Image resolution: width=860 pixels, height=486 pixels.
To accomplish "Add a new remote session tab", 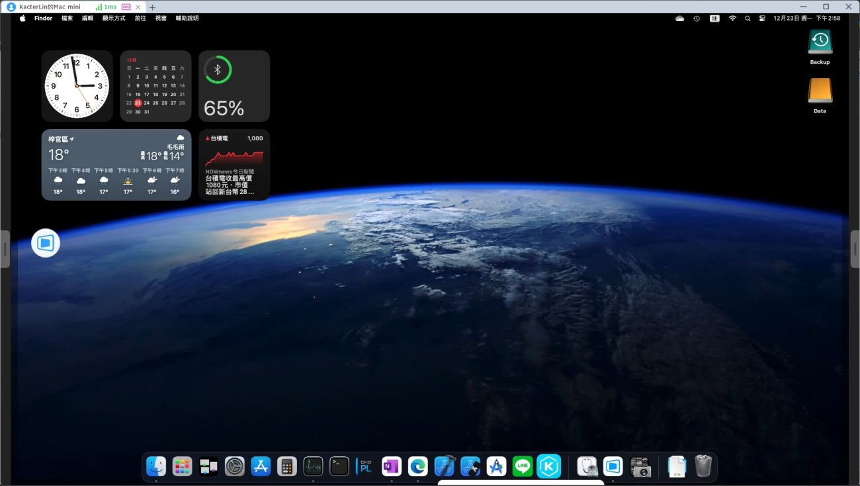I will (x=152, y=7).
